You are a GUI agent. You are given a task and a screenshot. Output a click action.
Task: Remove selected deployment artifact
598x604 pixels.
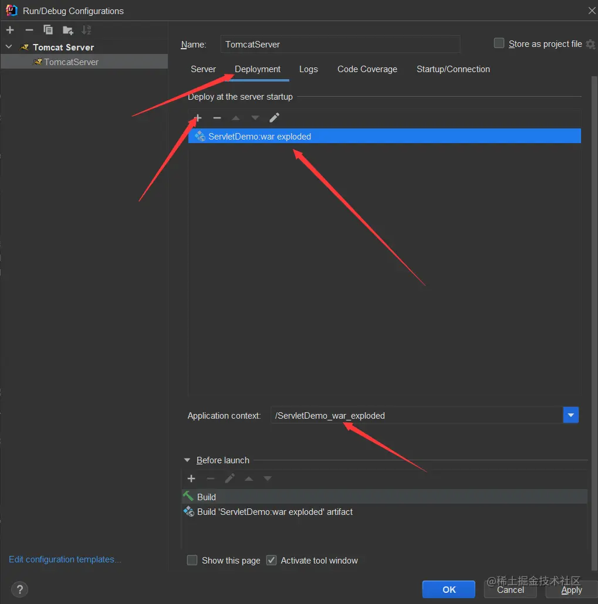click(x=217, y=118)
